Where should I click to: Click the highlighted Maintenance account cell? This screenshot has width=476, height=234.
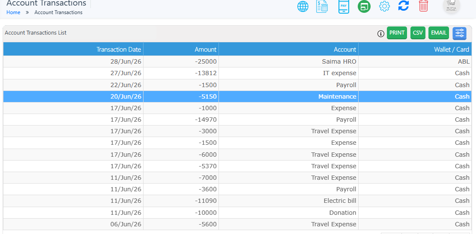point(288,97)
